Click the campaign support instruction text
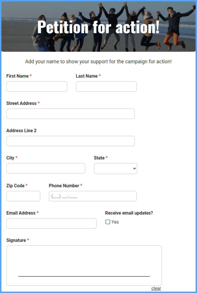 [98, 61]
